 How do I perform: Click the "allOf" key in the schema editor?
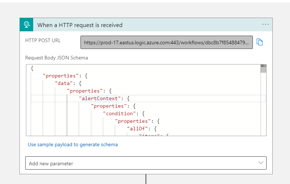tap(136, 129)
